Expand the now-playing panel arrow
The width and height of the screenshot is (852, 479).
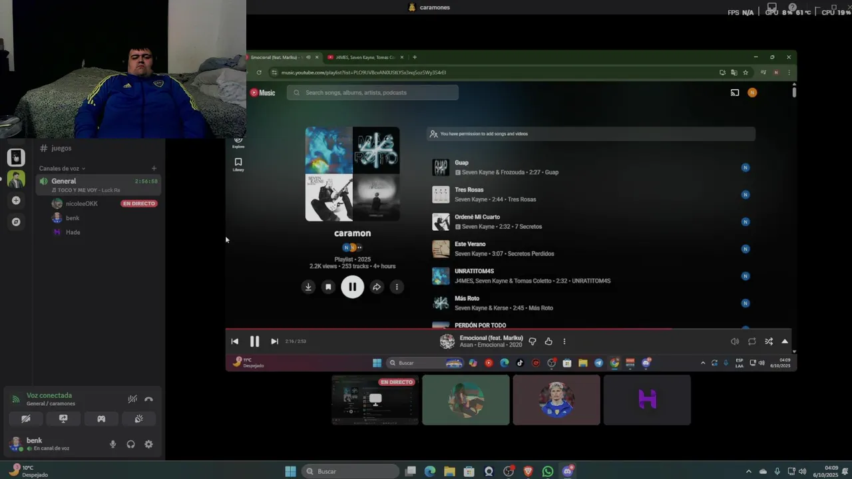785,341
